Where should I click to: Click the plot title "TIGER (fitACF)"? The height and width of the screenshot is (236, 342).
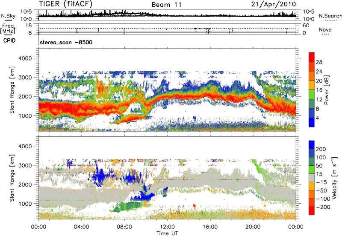(x=66, y=4)
